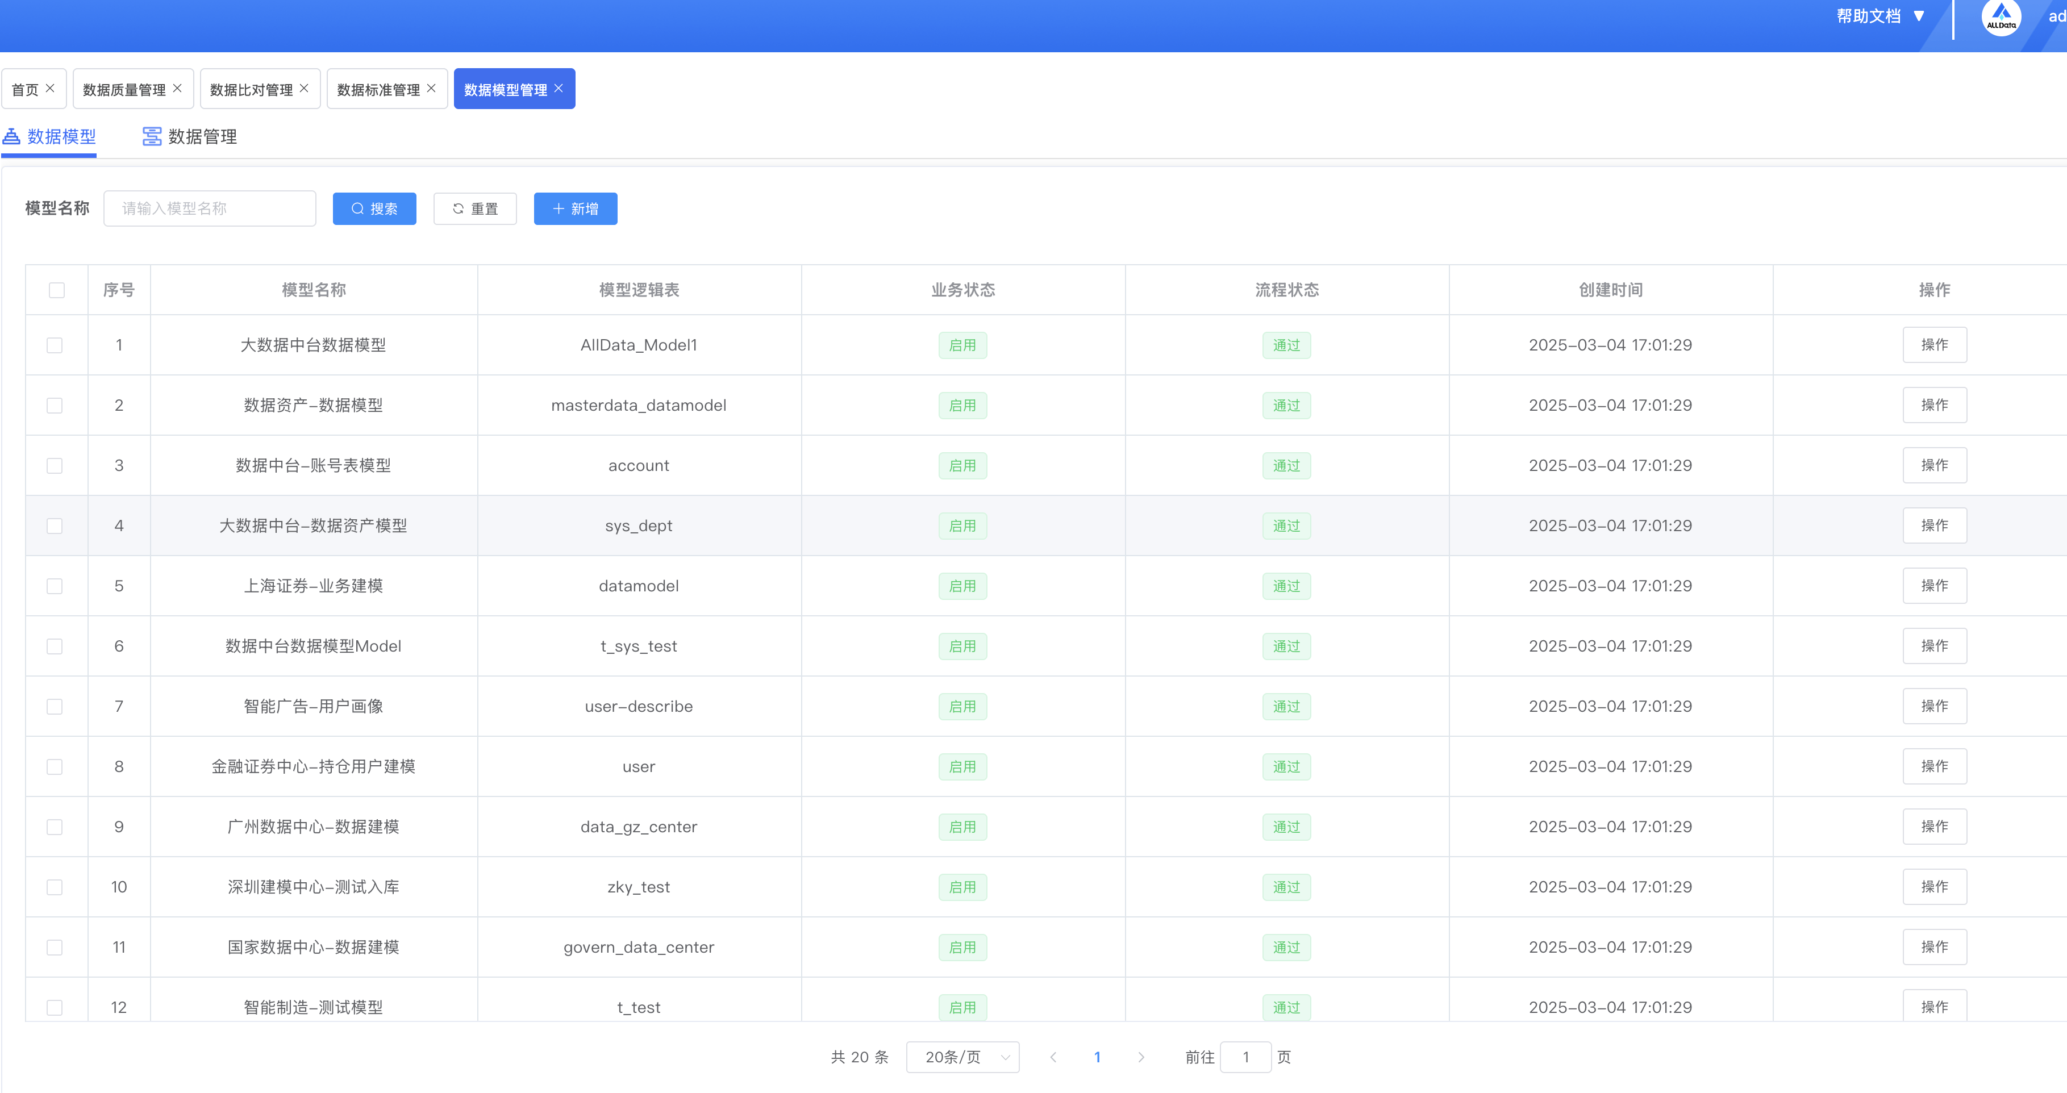Select checkbox for the account model row
The image size is (2067, 1093).
coord(55,465)
